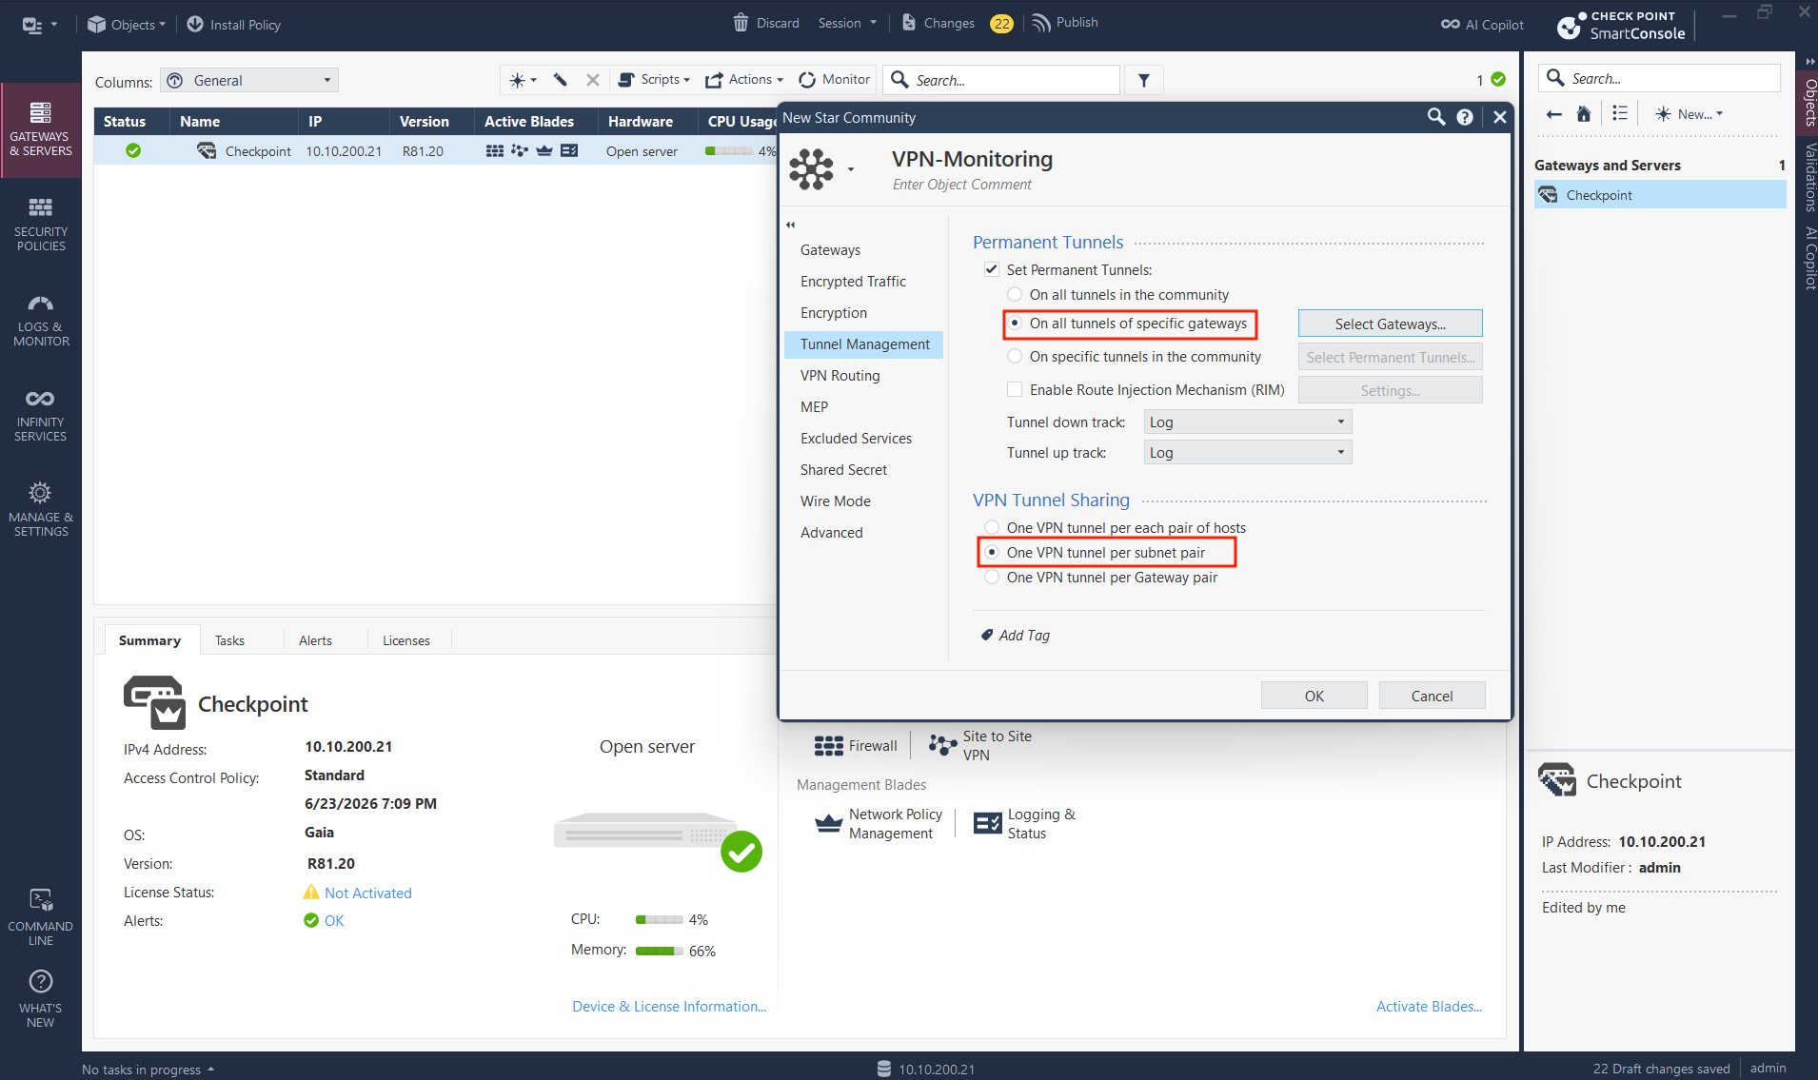Open AI Copilot from top bar

(1482, 25)
